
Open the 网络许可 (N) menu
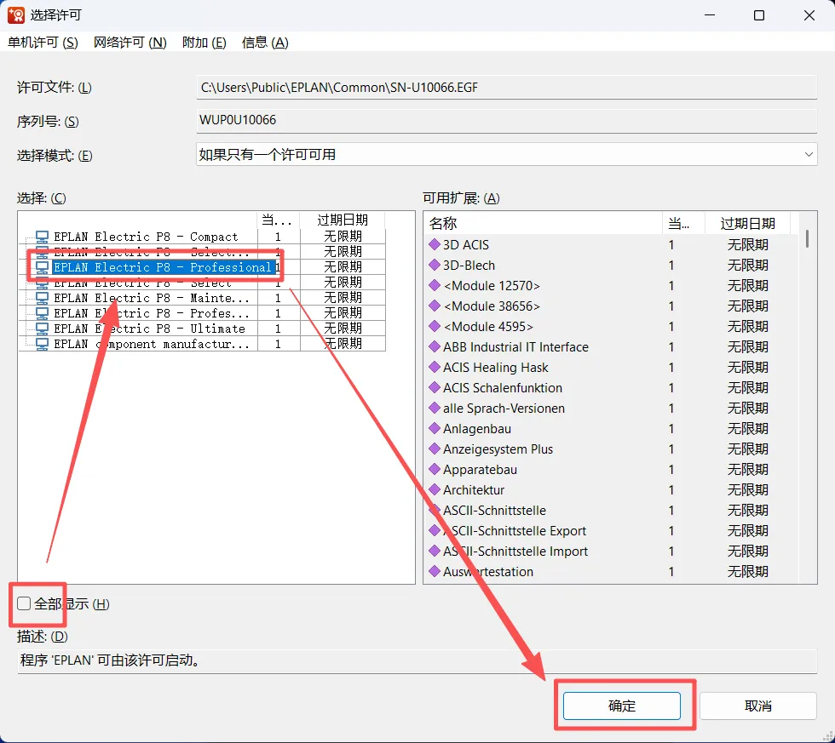(130, 43)
